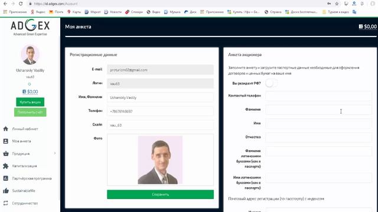Screen dimensions: 378x212
Task: Open Партнёрская программа menu item
Action: 32,178
